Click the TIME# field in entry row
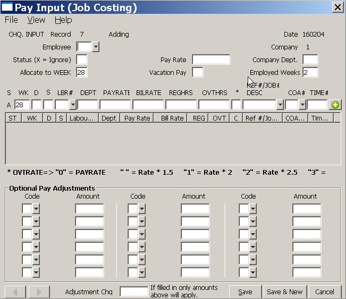Image resolution: width=346 pixels, height=299 pixels. [317, 105]
